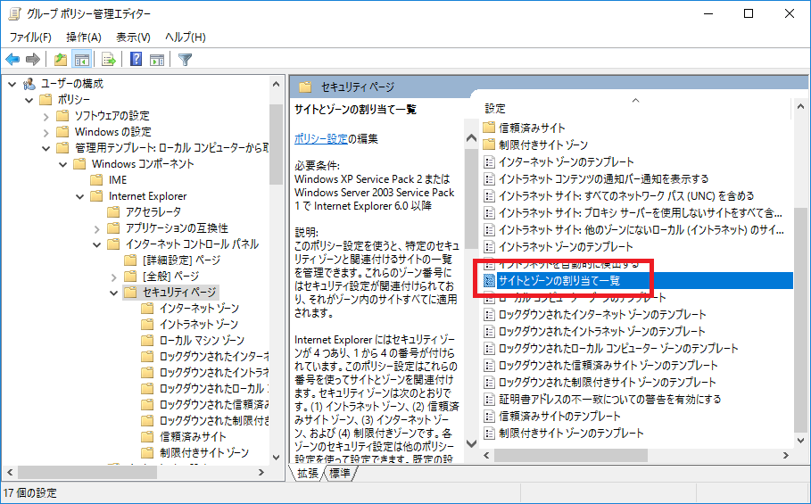Click the ポリシー設定 edit link
The image size is (811, 504).
click(320, 138)
